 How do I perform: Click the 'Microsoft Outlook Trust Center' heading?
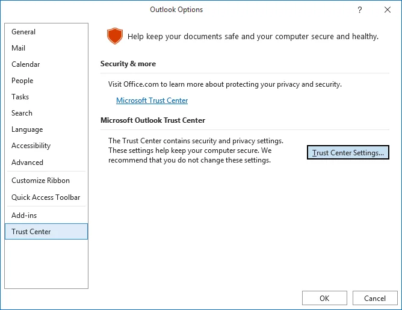point(153,120)
